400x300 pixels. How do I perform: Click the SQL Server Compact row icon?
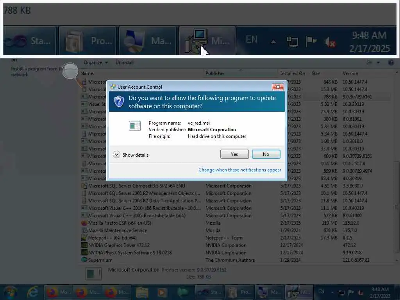tap(84, 186)
